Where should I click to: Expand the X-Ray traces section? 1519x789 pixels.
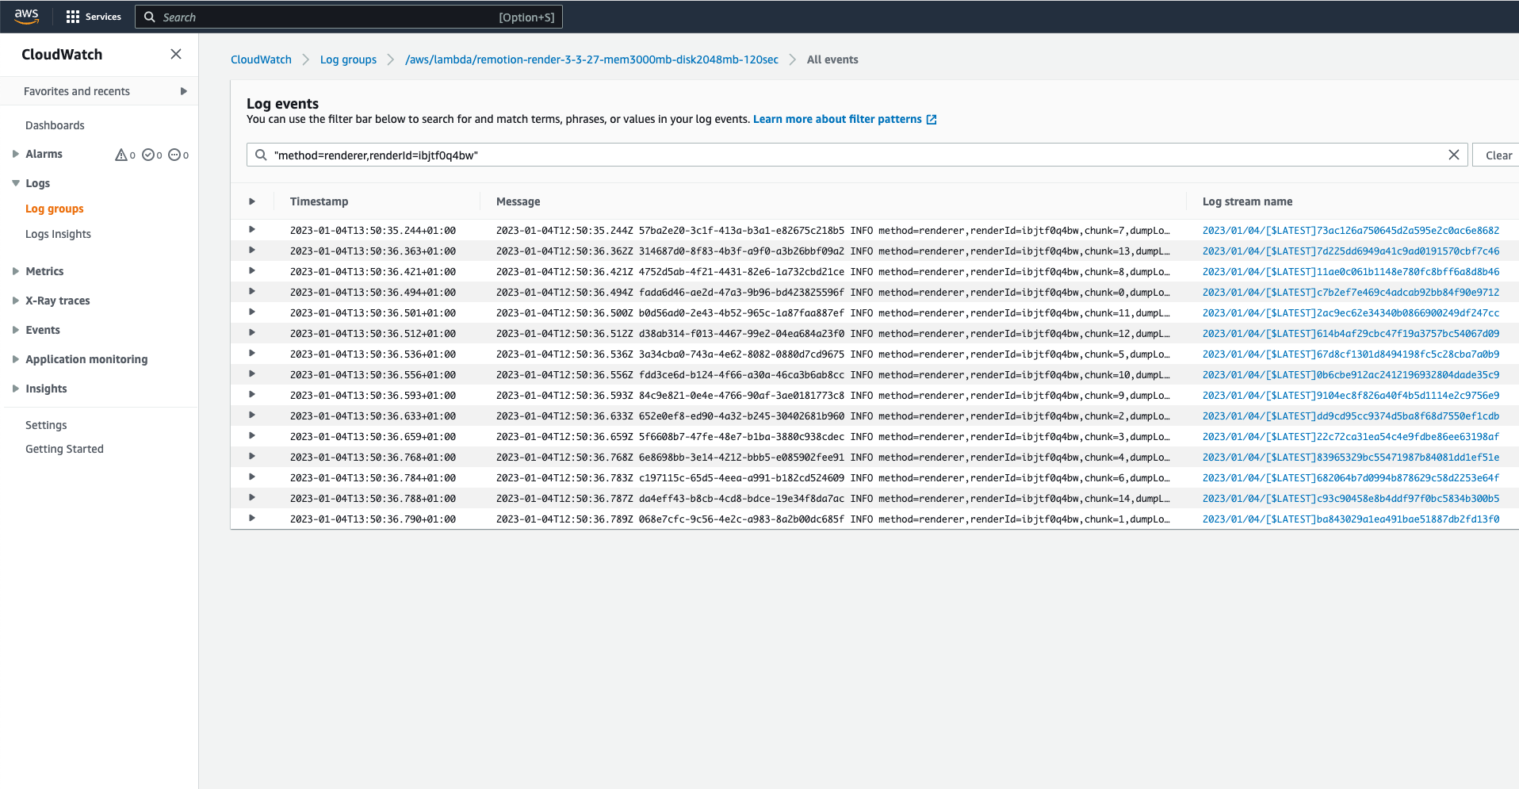[15, 301]
